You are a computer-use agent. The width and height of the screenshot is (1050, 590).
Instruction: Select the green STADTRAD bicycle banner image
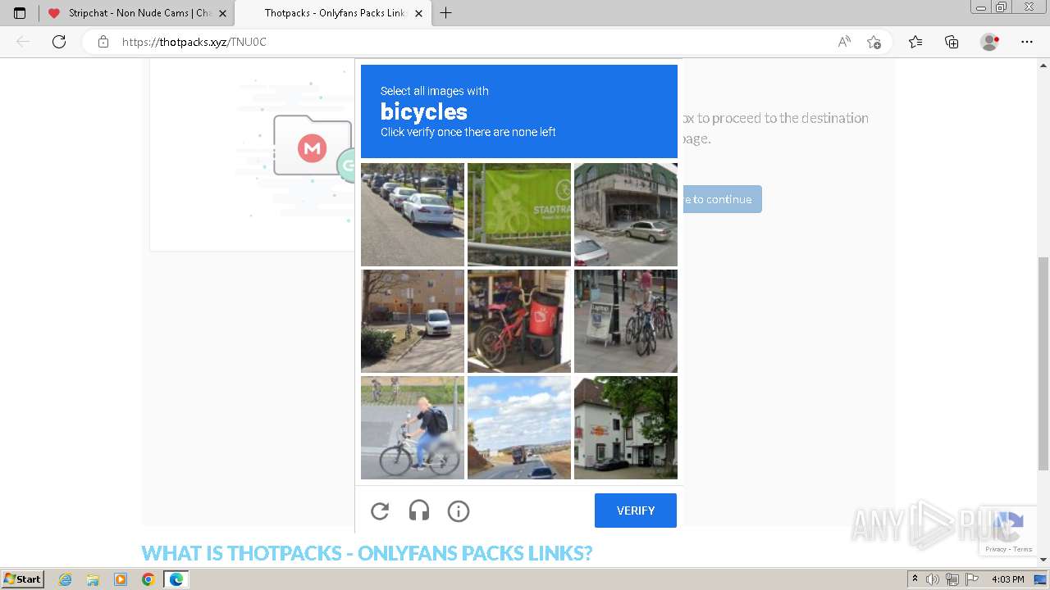click(x=519, y=215)
